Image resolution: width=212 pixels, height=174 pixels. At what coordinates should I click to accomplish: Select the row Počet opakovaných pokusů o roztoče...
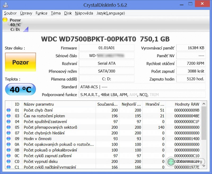click(x=103, y=144)
